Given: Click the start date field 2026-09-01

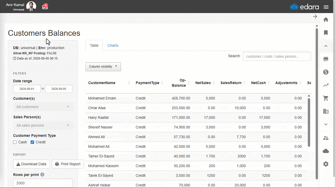Looking at the screenshot, I should coord(27,89).
